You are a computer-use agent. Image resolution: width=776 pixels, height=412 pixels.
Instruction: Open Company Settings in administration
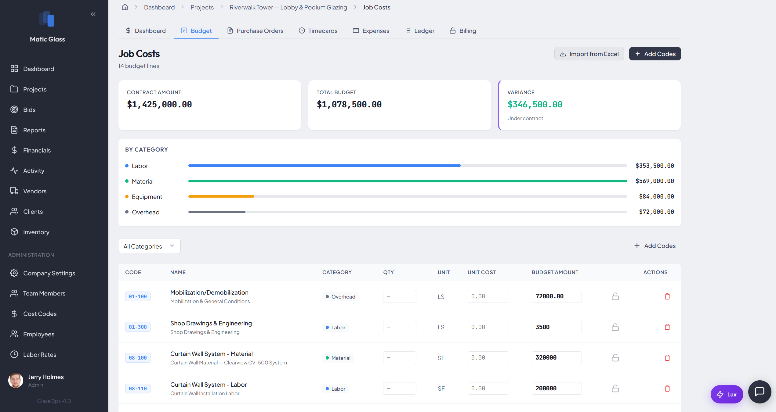[x=49, y=273]
